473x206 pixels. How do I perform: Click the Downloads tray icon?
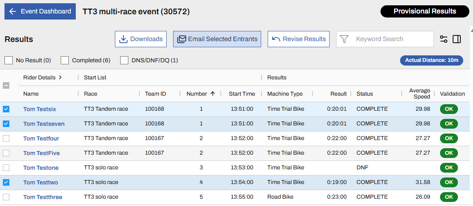[123, 39]
